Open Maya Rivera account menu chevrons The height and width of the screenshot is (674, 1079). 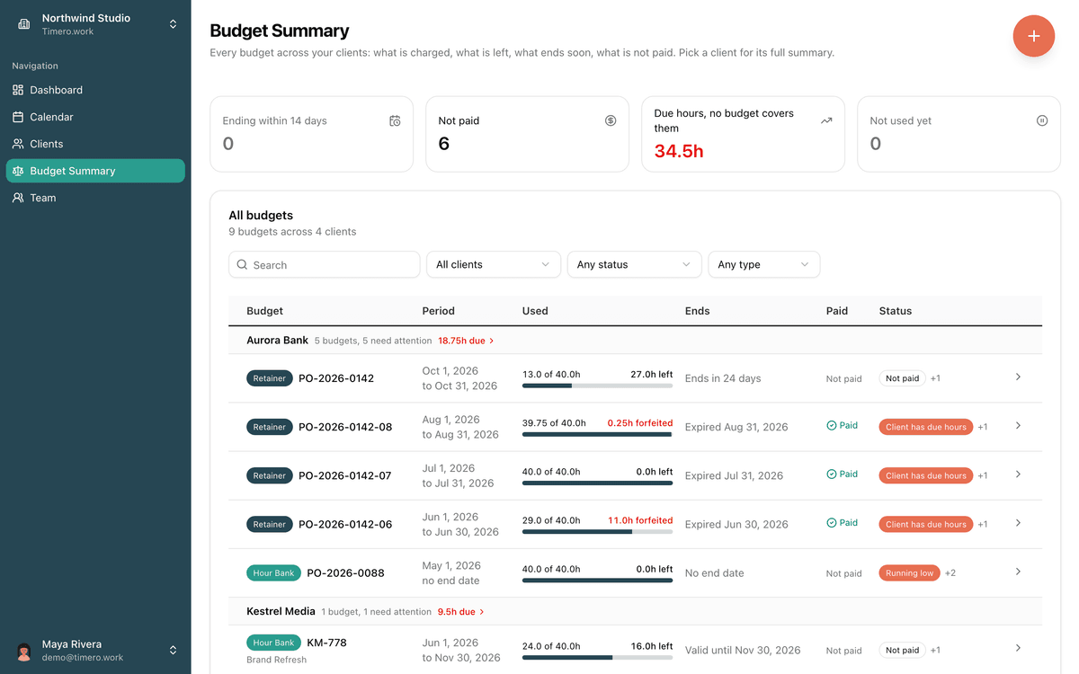(x=174, y=651)
